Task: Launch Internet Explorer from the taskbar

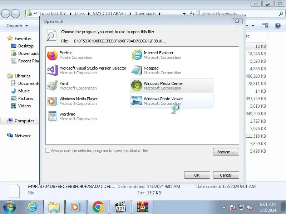Action: tap(32, 207)
